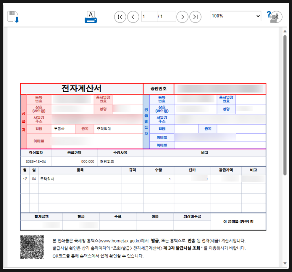Click the 전자계산서 title
Screen dimensions: 292x272
[x=82, y=88]
